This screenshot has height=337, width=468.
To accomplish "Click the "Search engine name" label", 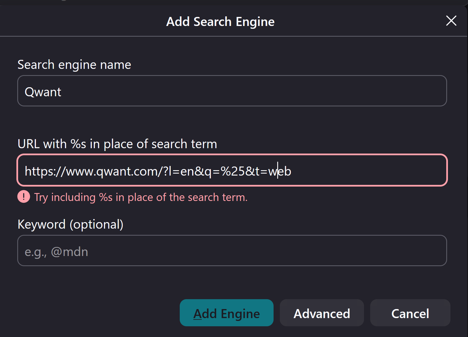I will click(74, 65).
